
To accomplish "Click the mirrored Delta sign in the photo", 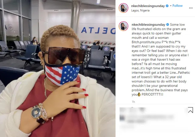I will [x=98, y=30].
